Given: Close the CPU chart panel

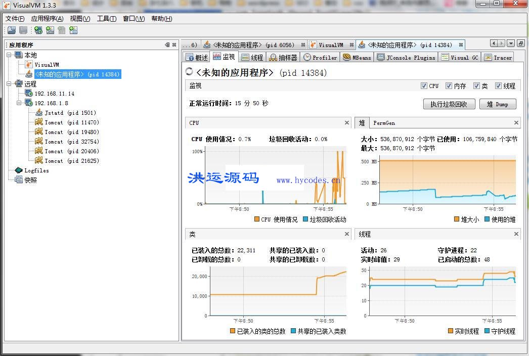Looking at the screenshot, I should pos(347,122).
